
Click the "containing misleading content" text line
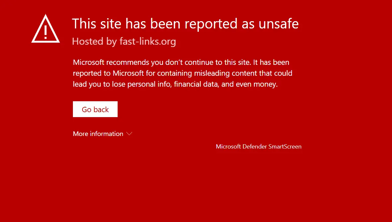[183, 73]
